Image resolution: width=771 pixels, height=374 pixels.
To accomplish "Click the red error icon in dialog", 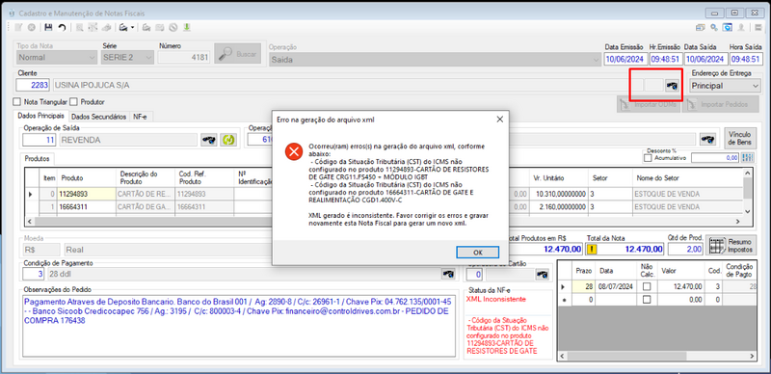I will click(294, 151).
